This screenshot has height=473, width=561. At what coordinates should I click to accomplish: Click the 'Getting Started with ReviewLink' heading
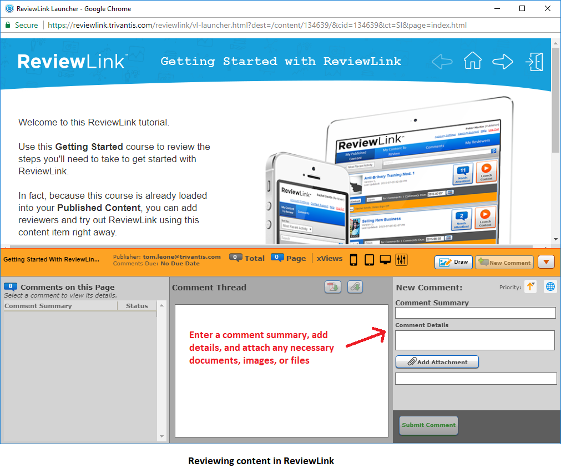pos(281,61)
